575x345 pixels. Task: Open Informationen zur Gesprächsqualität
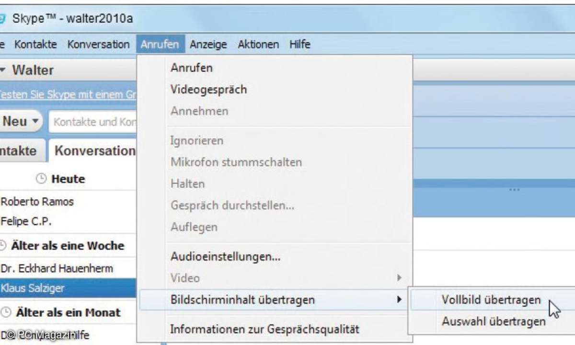275,329
